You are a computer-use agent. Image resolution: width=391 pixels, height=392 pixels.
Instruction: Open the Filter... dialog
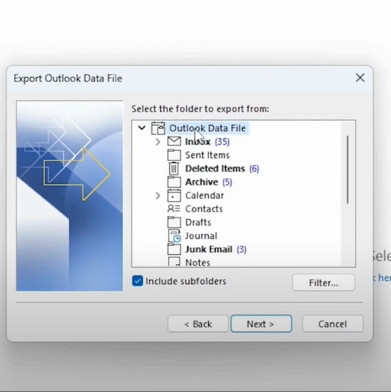(x=324, y=282)
